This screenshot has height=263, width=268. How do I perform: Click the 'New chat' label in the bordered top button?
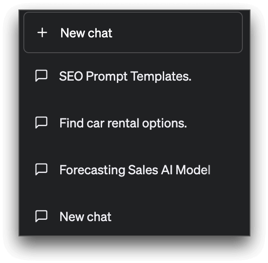coord(86,33)
